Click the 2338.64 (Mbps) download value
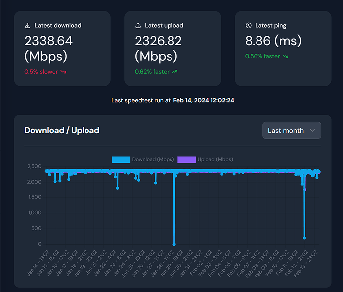343x292 pixels. tap(48, 48)
